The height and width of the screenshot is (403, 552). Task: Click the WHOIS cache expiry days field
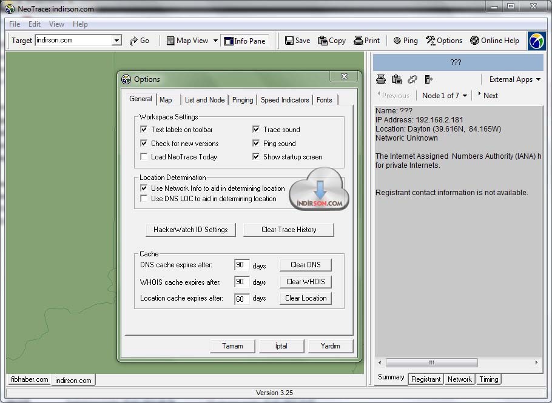(241, 282)
